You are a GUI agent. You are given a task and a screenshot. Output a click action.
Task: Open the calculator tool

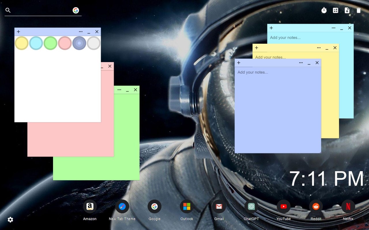click(x=336, y=11)
